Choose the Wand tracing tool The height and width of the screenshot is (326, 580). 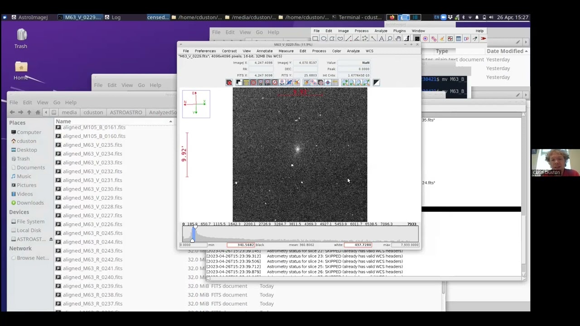(x=373, y=38)
